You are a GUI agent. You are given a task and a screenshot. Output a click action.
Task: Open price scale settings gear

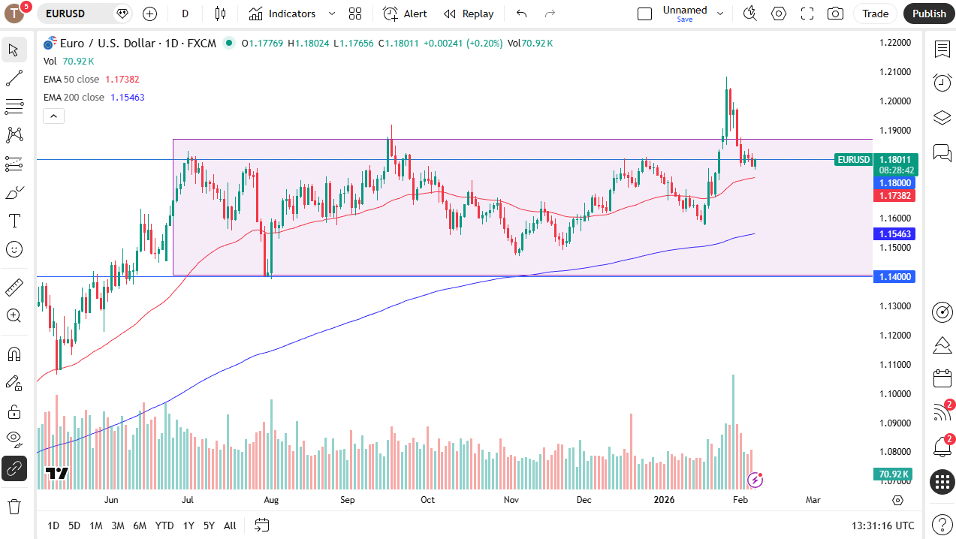(897, 500)
